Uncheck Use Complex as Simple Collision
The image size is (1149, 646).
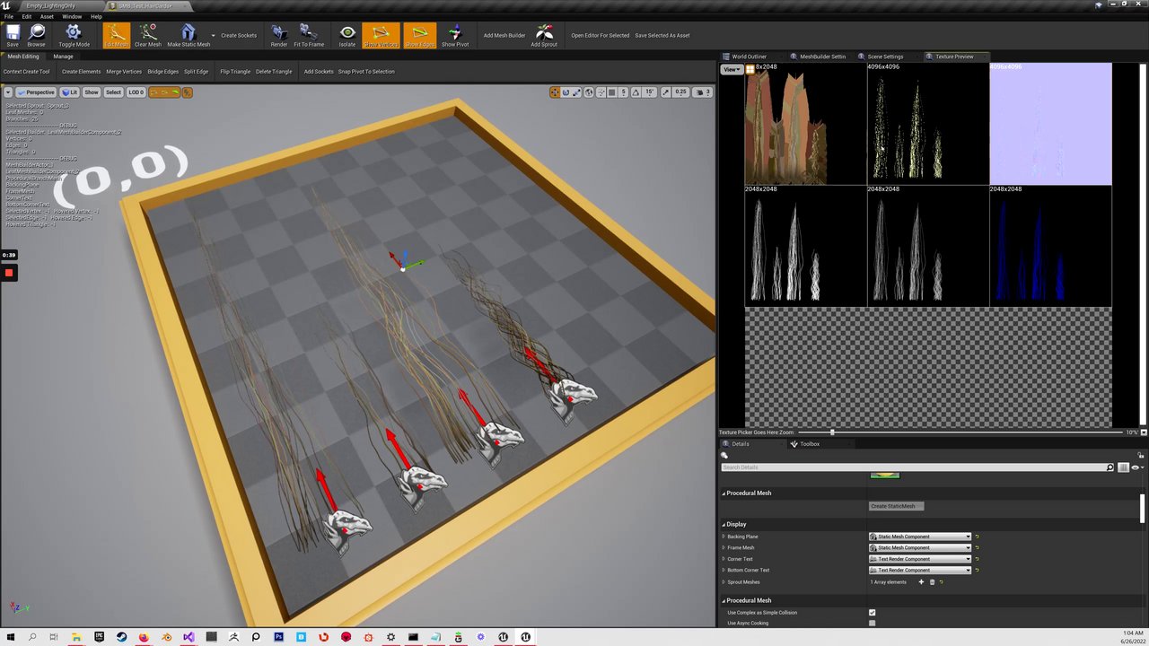point(872,613)
